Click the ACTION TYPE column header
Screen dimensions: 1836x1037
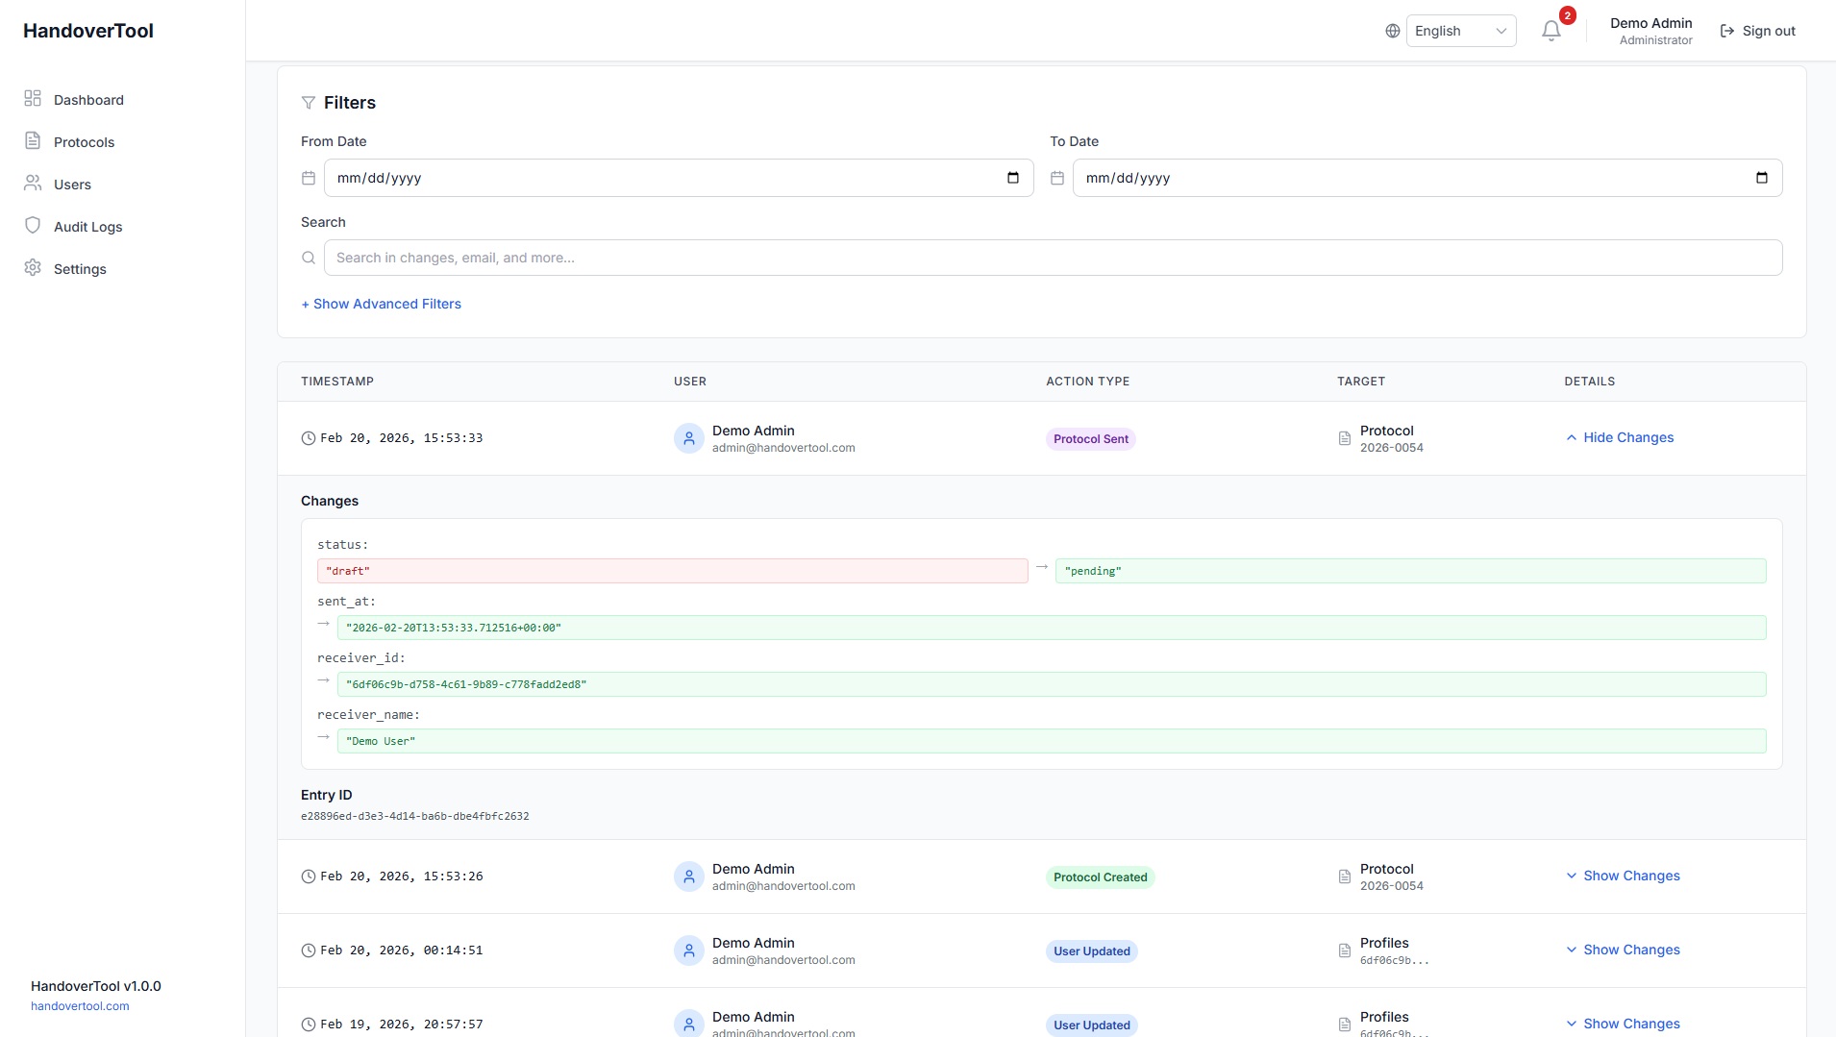coord(1088,382)
